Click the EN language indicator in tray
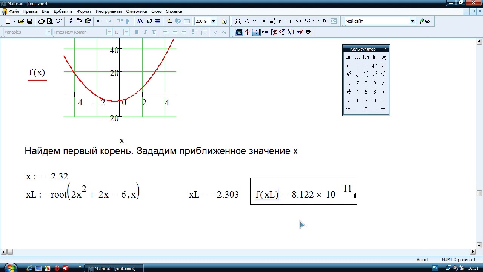 click(x=435, y=268)
